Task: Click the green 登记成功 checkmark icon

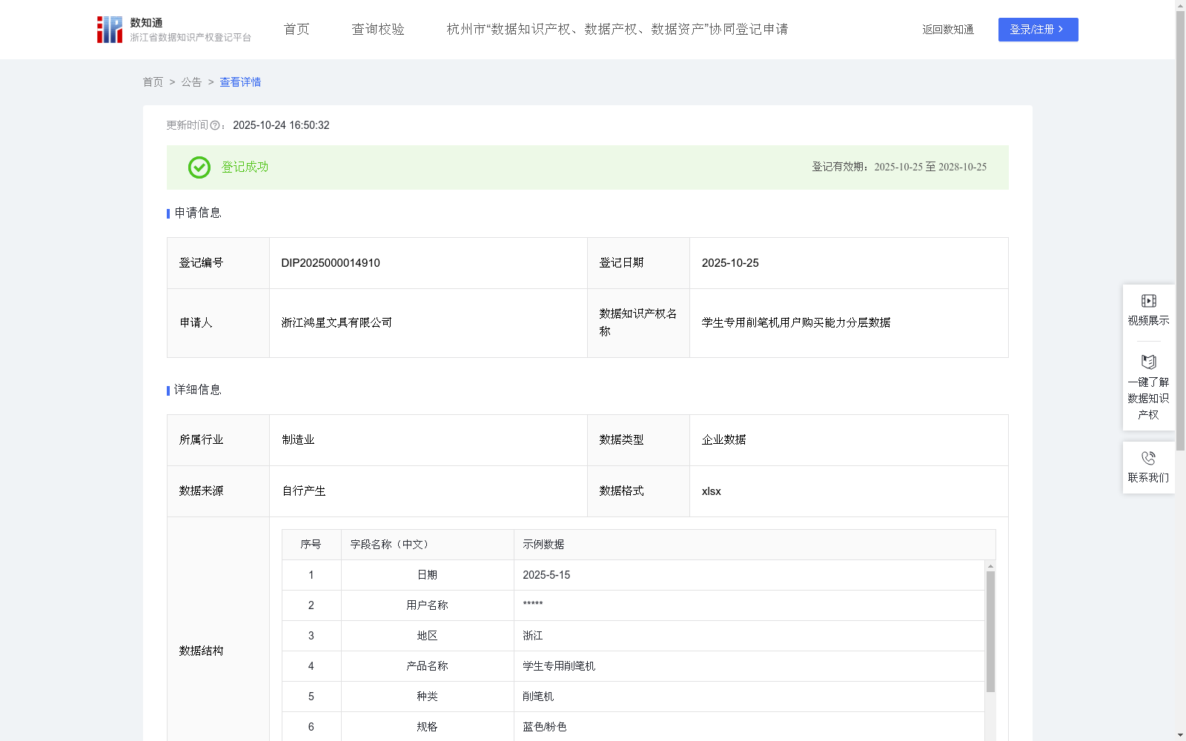Action: click(199, 167)
